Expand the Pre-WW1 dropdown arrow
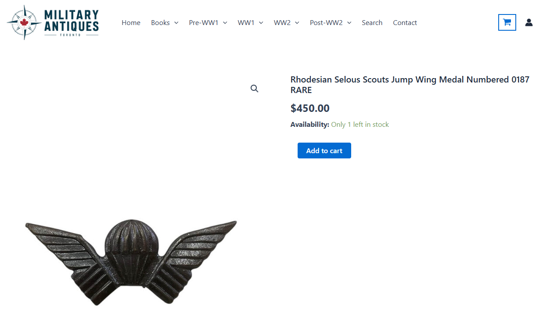The image size is (543, 312). pyautogui.click(x=225, y=23)
